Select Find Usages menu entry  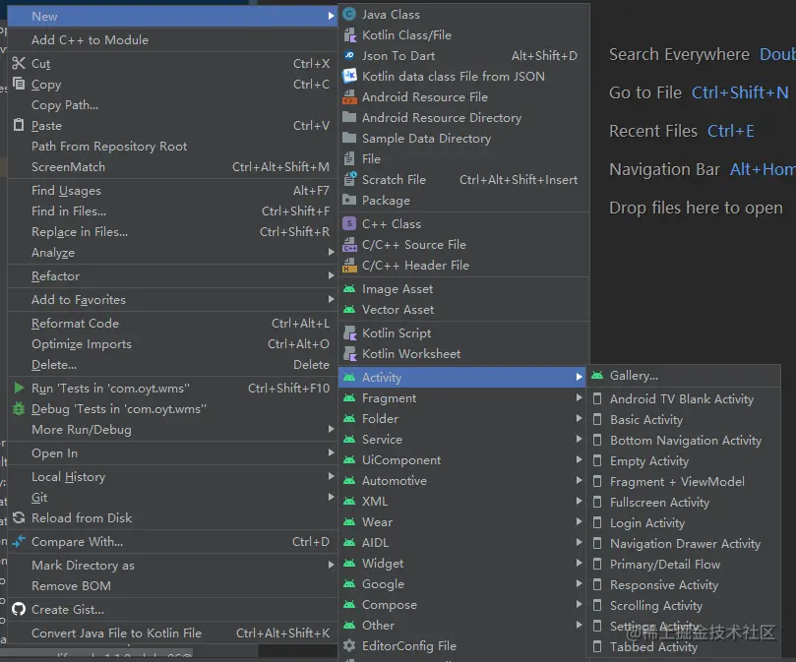pyautogui.click(x=172, y=191)
